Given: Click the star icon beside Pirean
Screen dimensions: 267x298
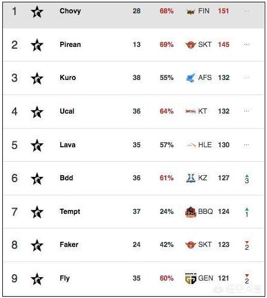Looking at the screenshot, I should [x=37, y=45].
